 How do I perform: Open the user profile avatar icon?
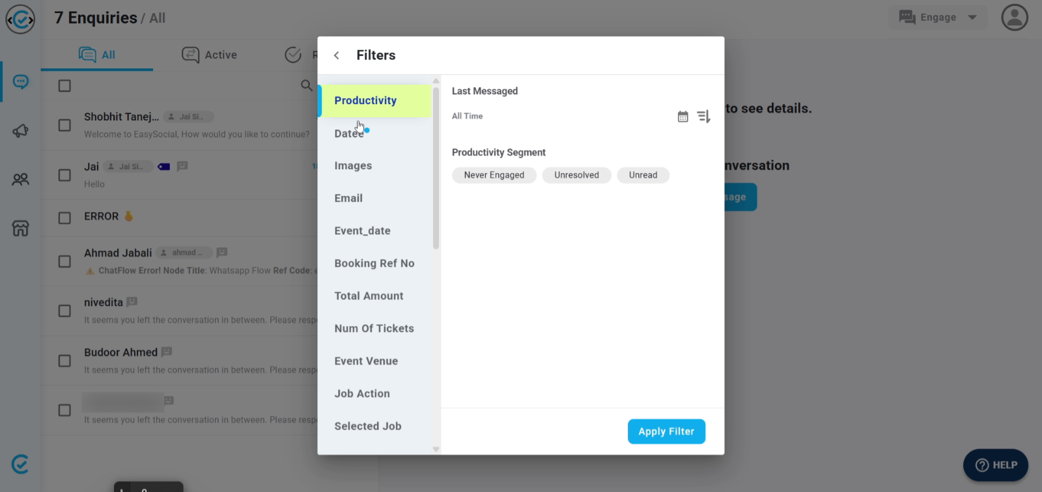tap(1014, 18)
